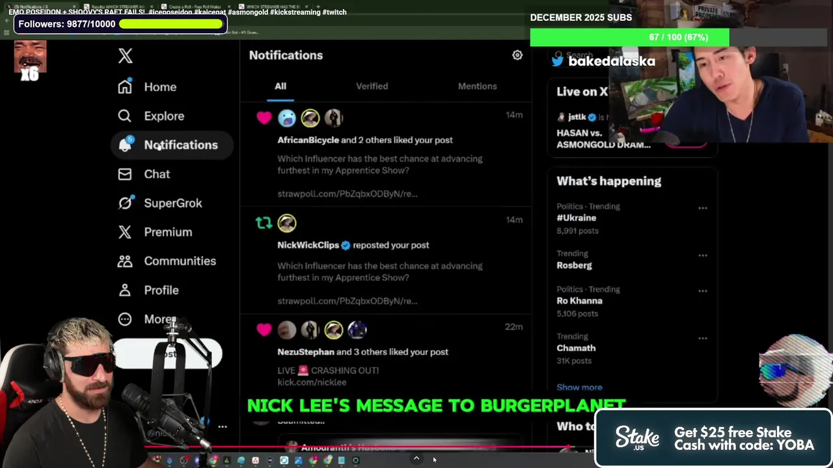Click the Explore magnifier icon
The width and height of the screenshot is (833, 468).
124,116
